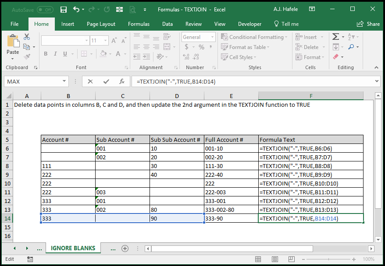Click the Share button

[x=368, y=24]
